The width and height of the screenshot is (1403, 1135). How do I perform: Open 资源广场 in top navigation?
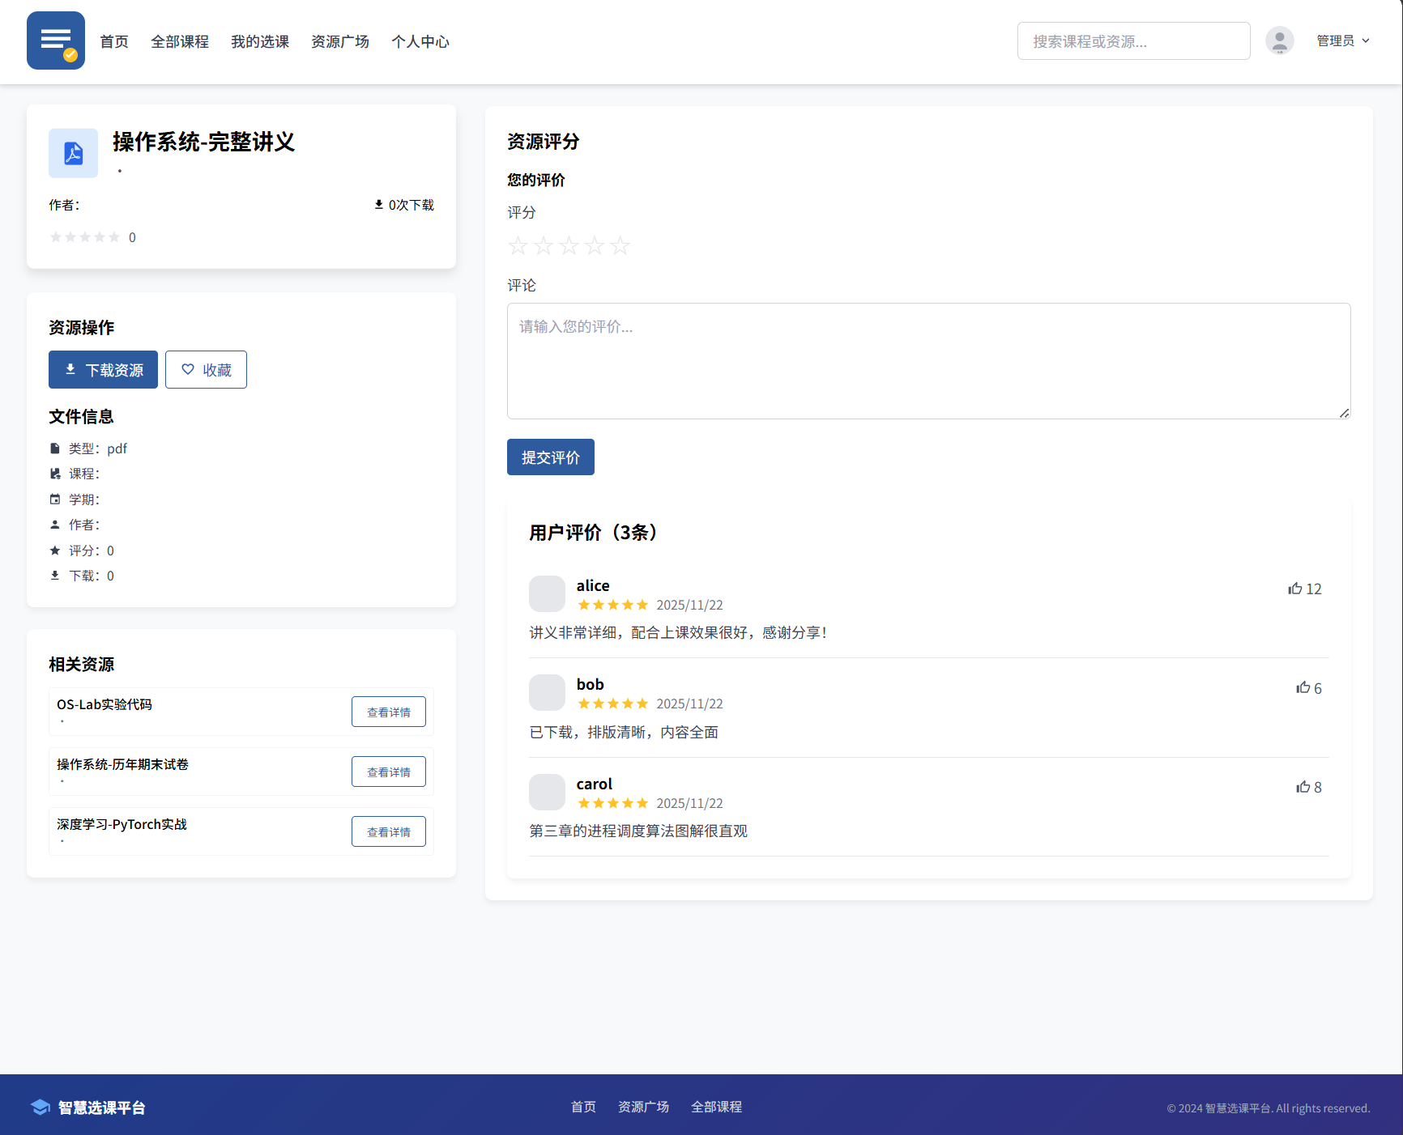point(340,41)
